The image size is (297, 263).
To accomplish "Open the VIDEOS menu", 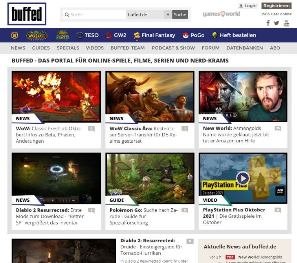I will tap(95, 48).
